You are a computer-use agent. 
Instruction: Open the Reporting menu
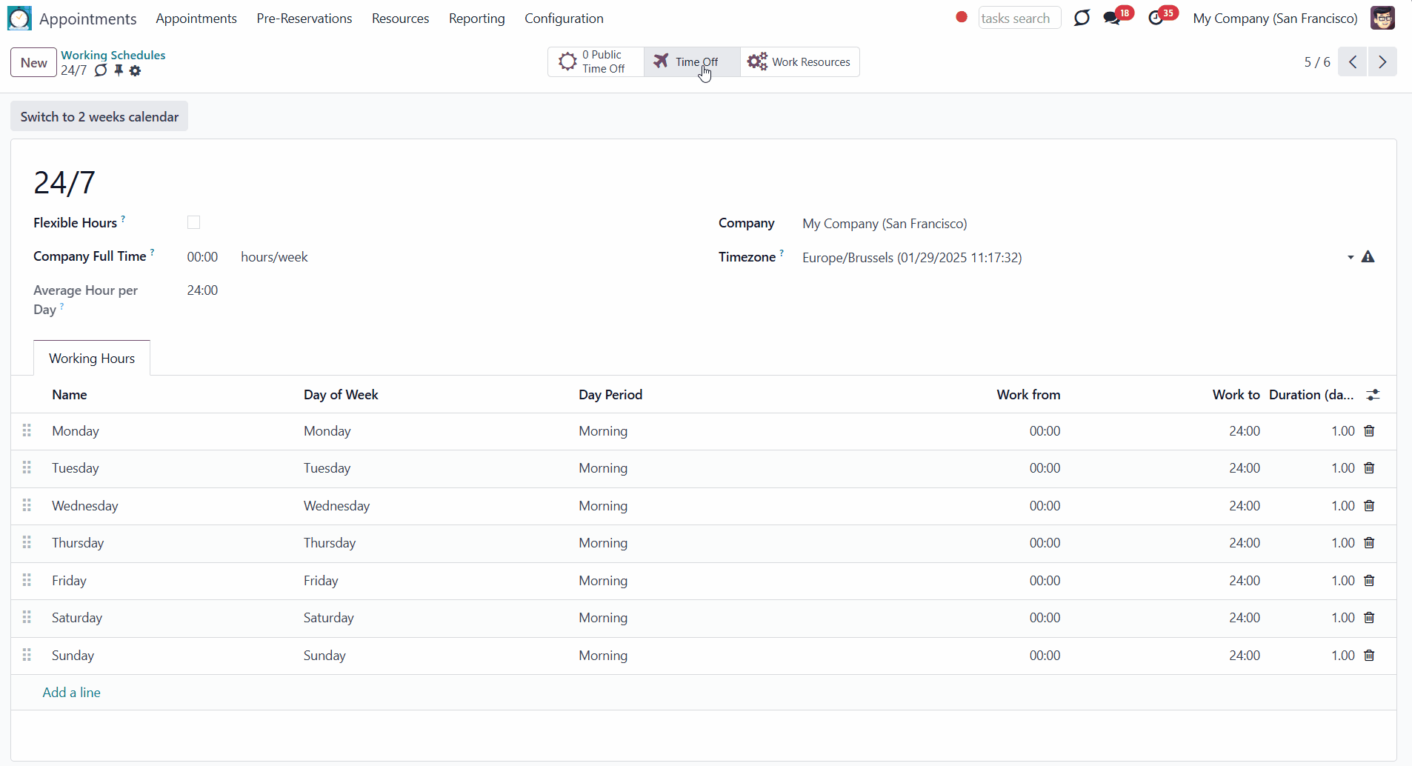pyautogui.click(x=476, y=19)
